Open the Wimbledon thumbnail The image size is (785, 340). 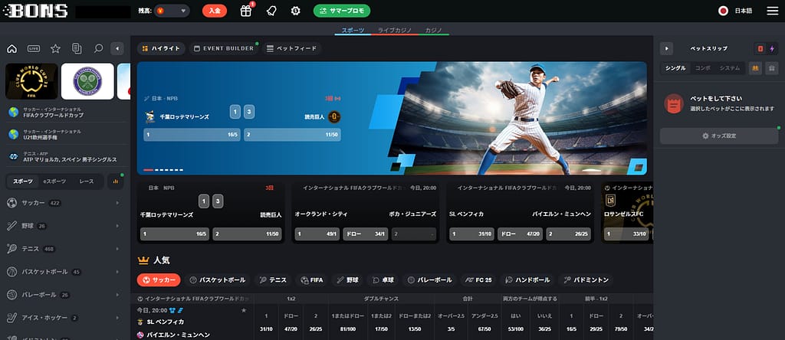[x=87, y=81]
